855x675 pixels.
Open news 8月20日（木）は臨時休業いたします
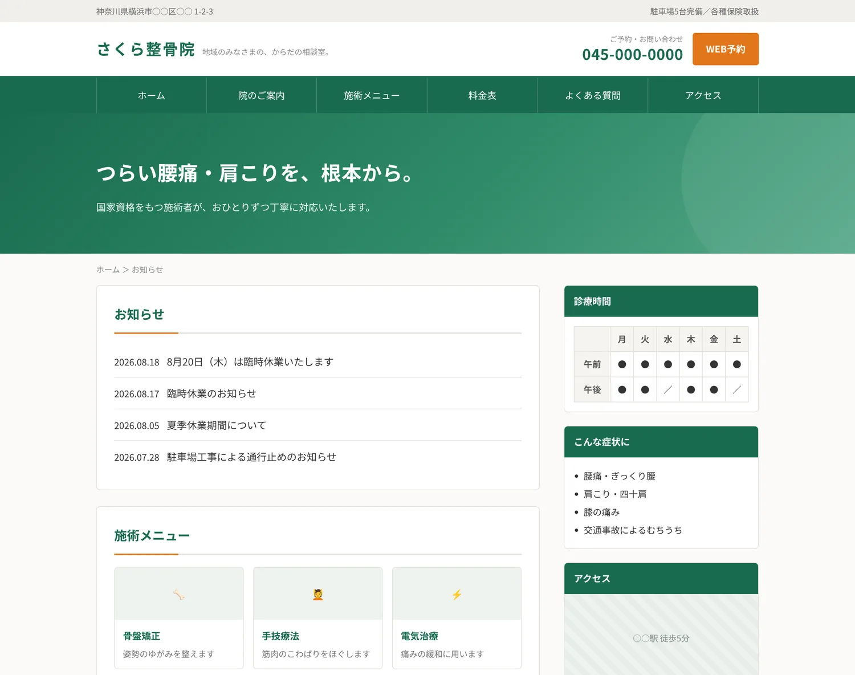(250, 362)
